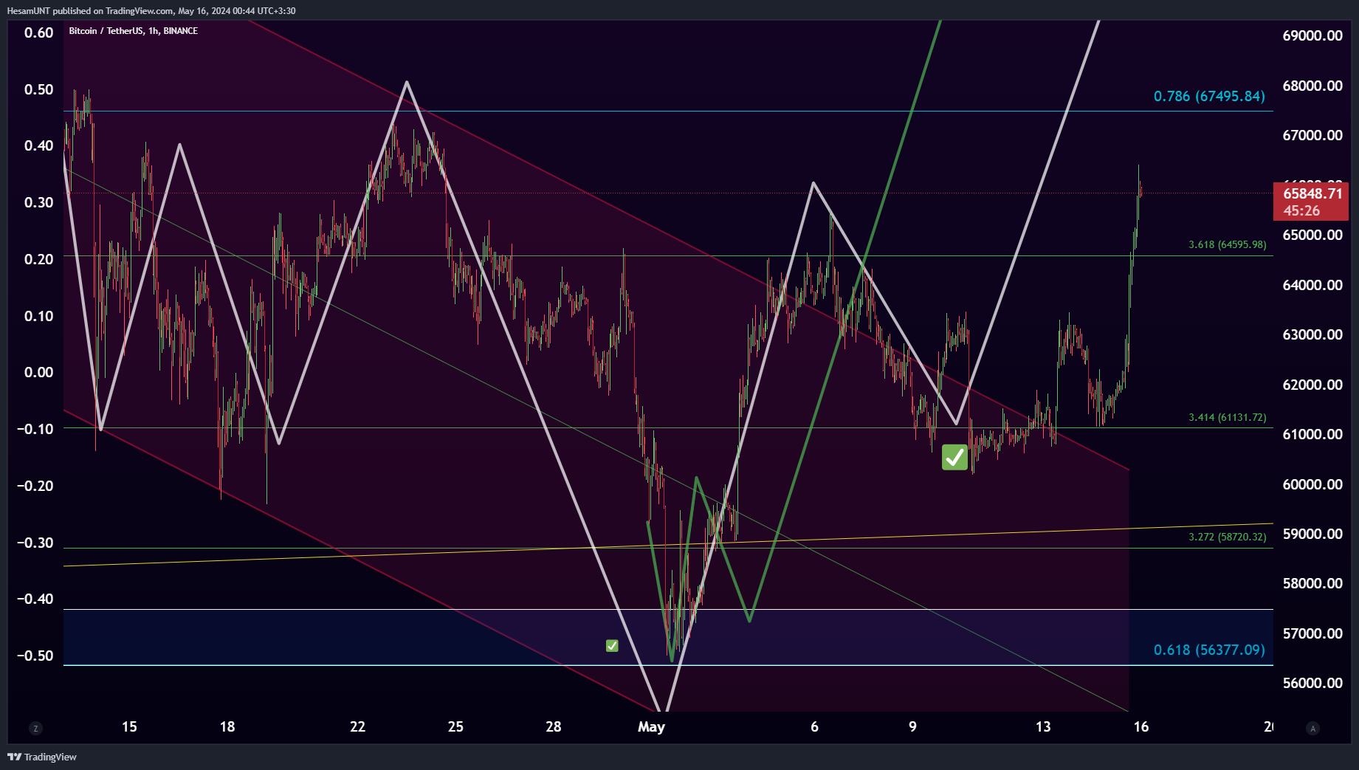Click the 62000.00 price axis label

click(x=1312, y=385)
